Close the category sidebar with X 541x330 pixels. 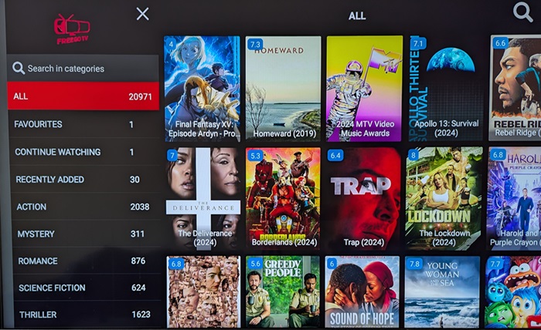(142, 14)
